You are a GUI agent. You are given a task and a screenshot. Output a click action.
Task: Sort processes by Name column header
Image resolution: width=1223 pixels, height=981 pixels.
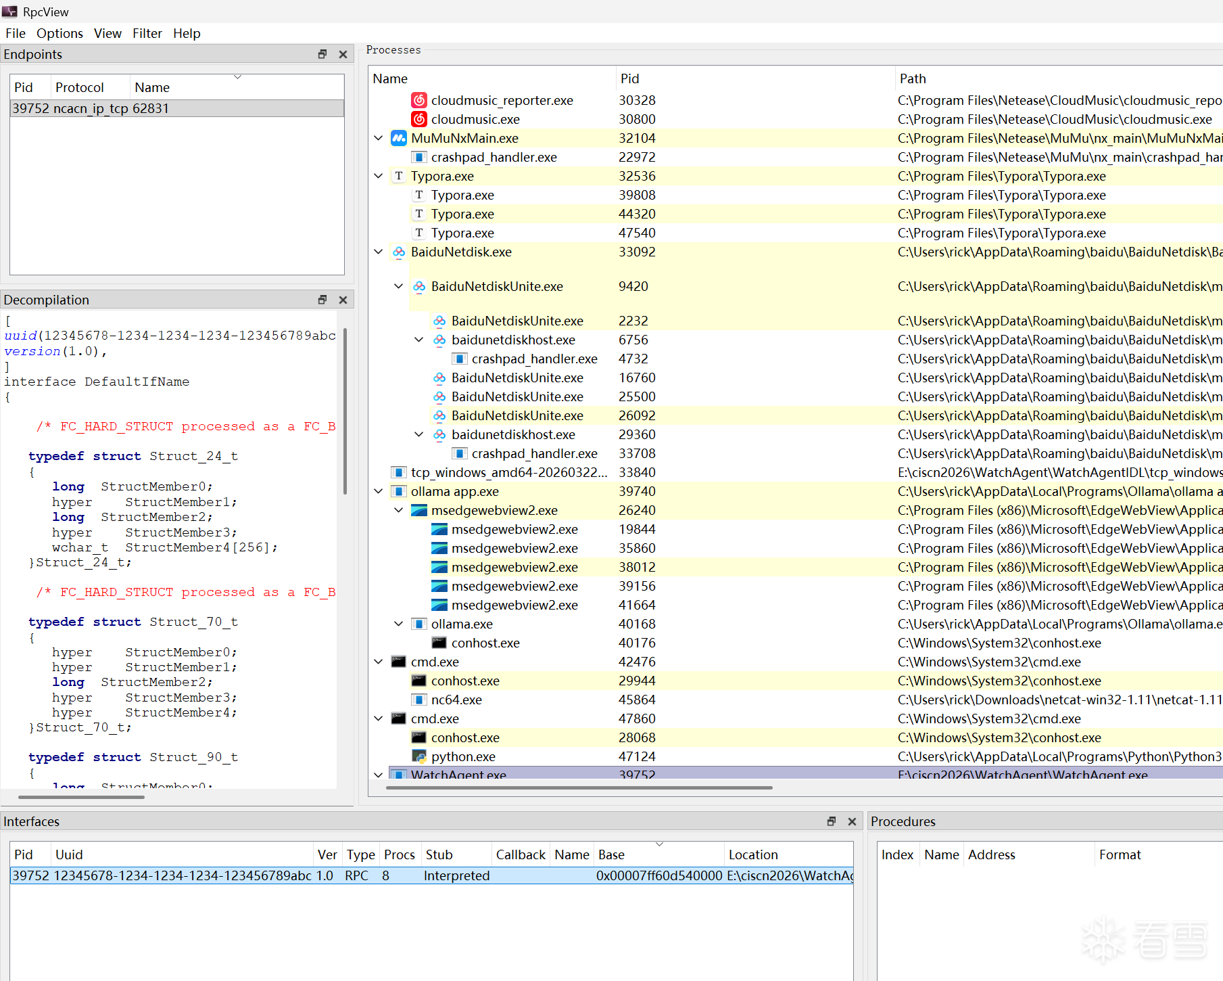tap(492, 78)
